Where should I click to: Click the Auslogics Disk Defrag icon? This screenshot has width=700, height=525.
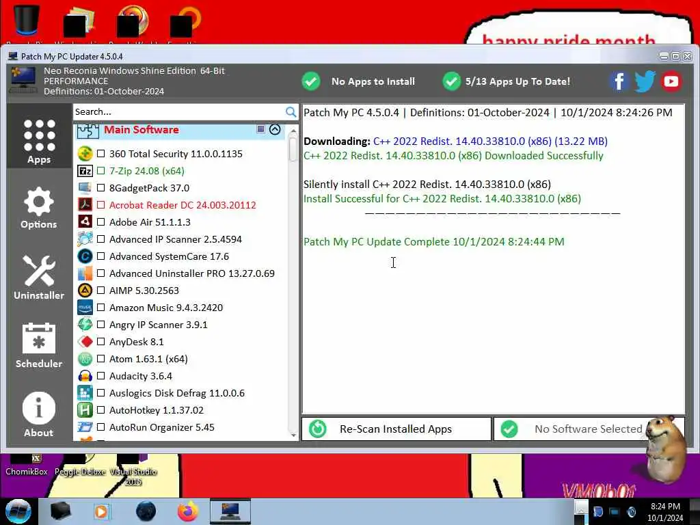[x=85, y=393]
